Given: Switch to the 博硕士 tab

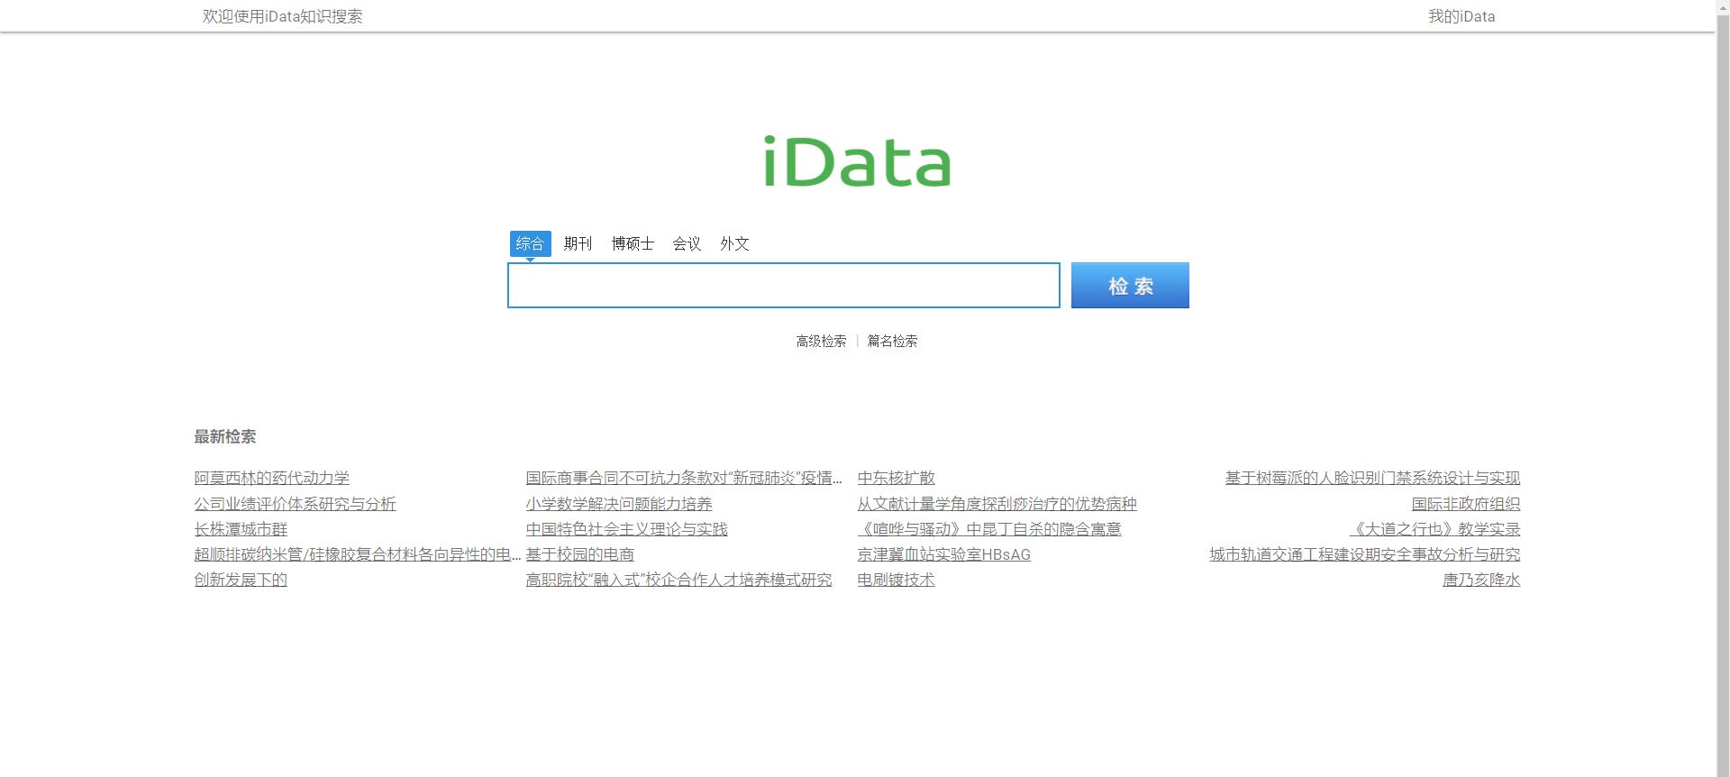Looking at the screenshot, I should click(x=633, y=243).
